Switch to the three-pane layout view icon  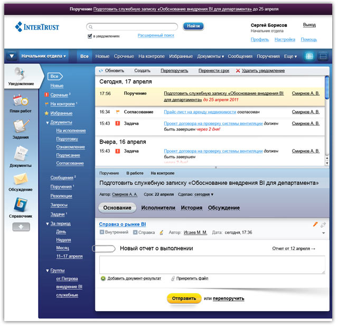309,56
